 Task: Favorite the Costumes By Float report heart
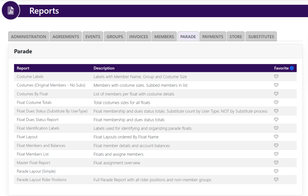[276, 94]
